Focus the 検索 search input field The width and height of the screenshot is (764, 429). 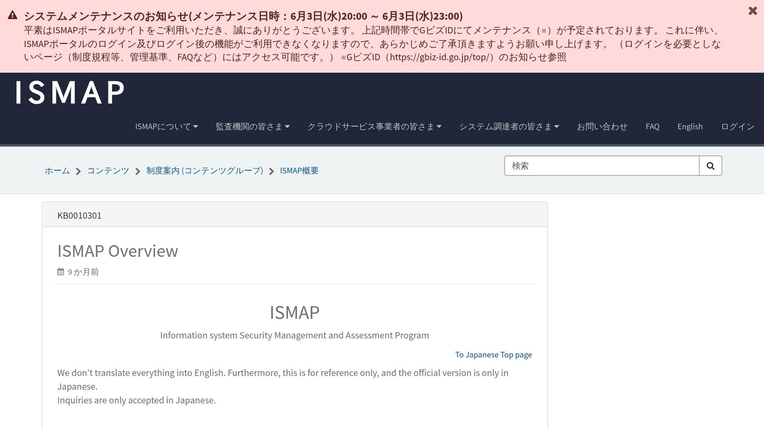click(x=602, y=166)
